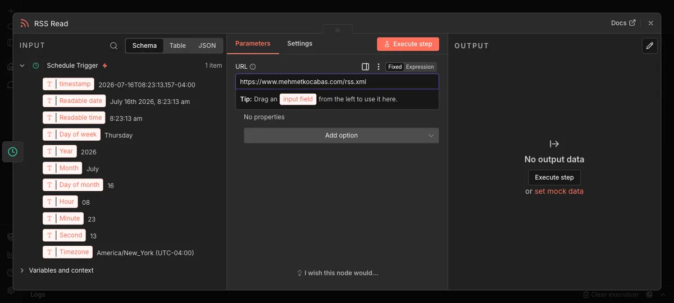Image resolution: width=674 pixels, height=303 pixels.
Task: Click the value July 16th 2026, 8:23:13 am
Action: tap(150, 102)
